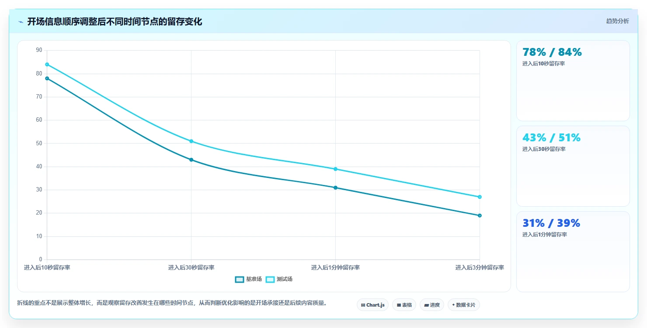Click the y-axis value 50
647x328 pixels.
click(x=39, y=143)
